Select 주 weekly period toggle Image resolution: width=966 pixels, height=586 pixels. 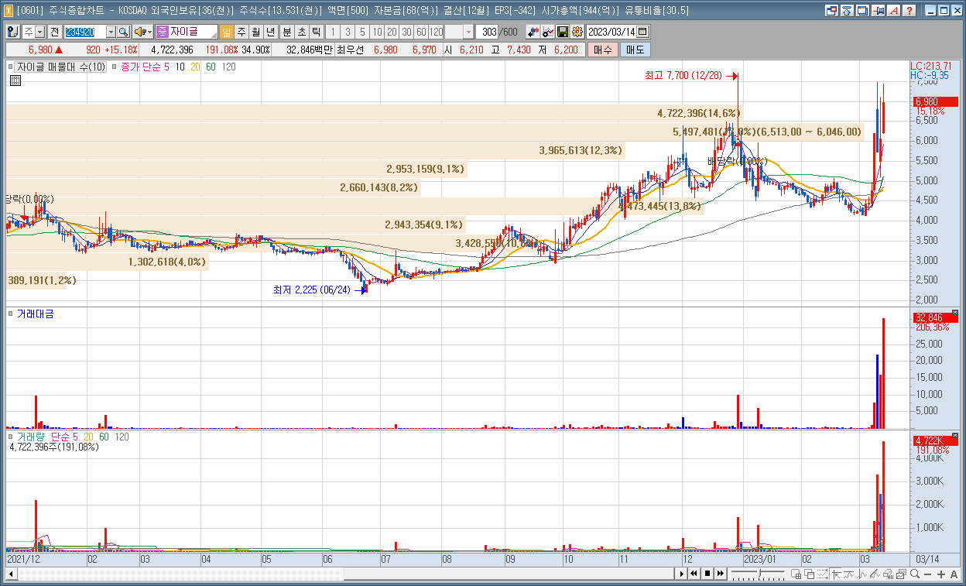coord(241,32)
